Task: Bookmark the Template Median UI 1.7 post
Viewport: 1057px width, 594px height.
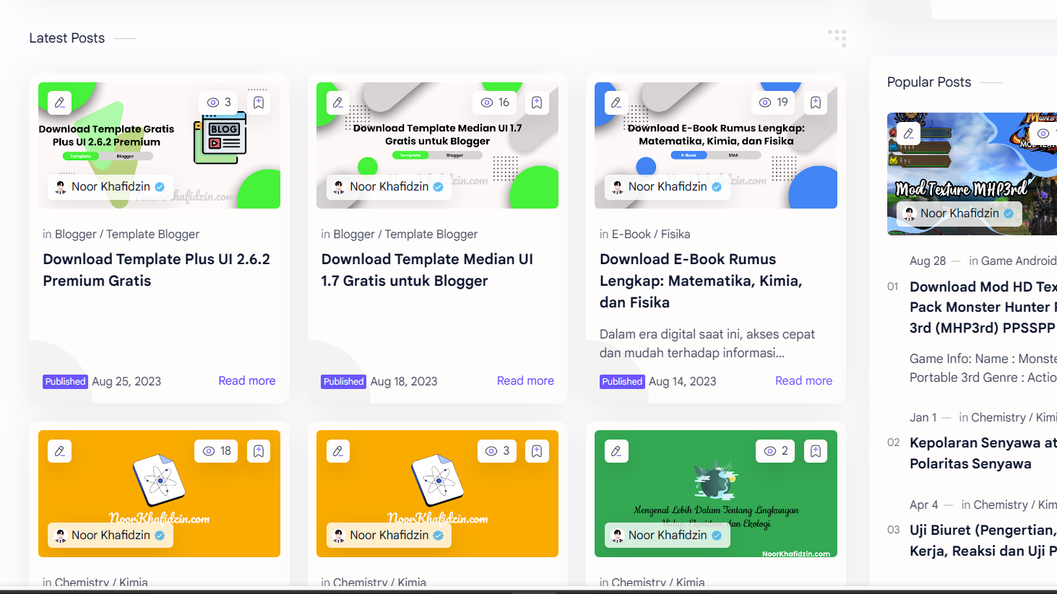Action: tap(537, 102)
